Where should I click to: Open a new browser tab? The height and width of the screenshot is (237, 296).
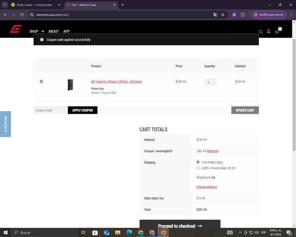tap(123, 5)
